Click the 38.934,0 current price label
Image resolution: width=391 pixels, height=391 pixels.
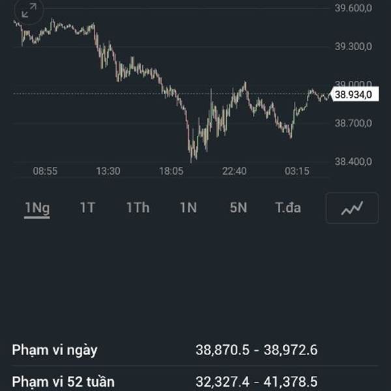[x=354, y=94]
